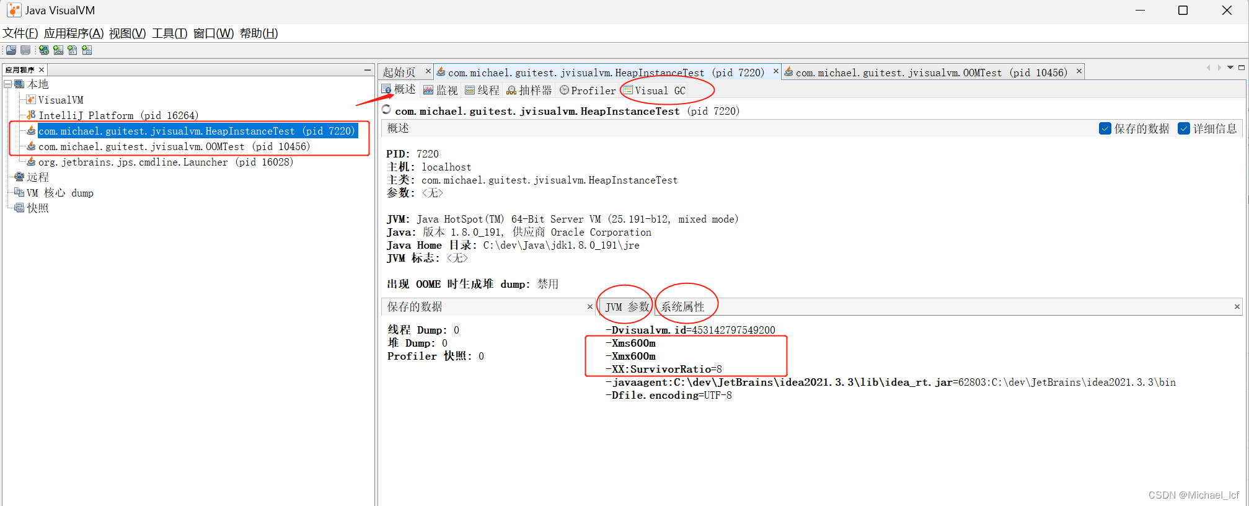Select VisualVM in the applications tree
Screen dimensions: 1249x506
point(61,100)
